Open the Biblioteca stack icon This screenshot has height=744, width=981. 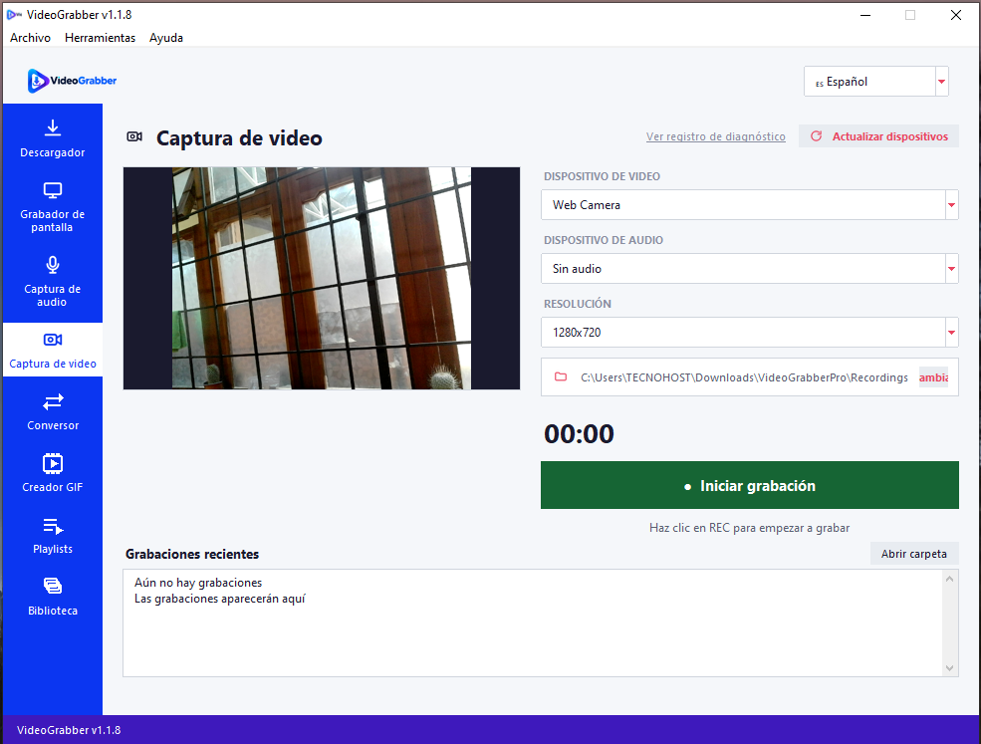tap(53, 587)
